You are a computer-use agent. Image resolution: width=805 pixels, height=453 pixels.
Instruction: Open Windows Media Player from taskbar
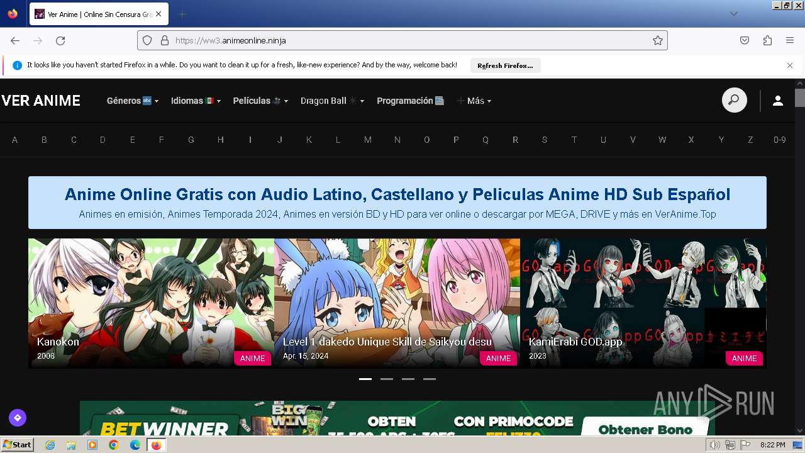[92, 445]
